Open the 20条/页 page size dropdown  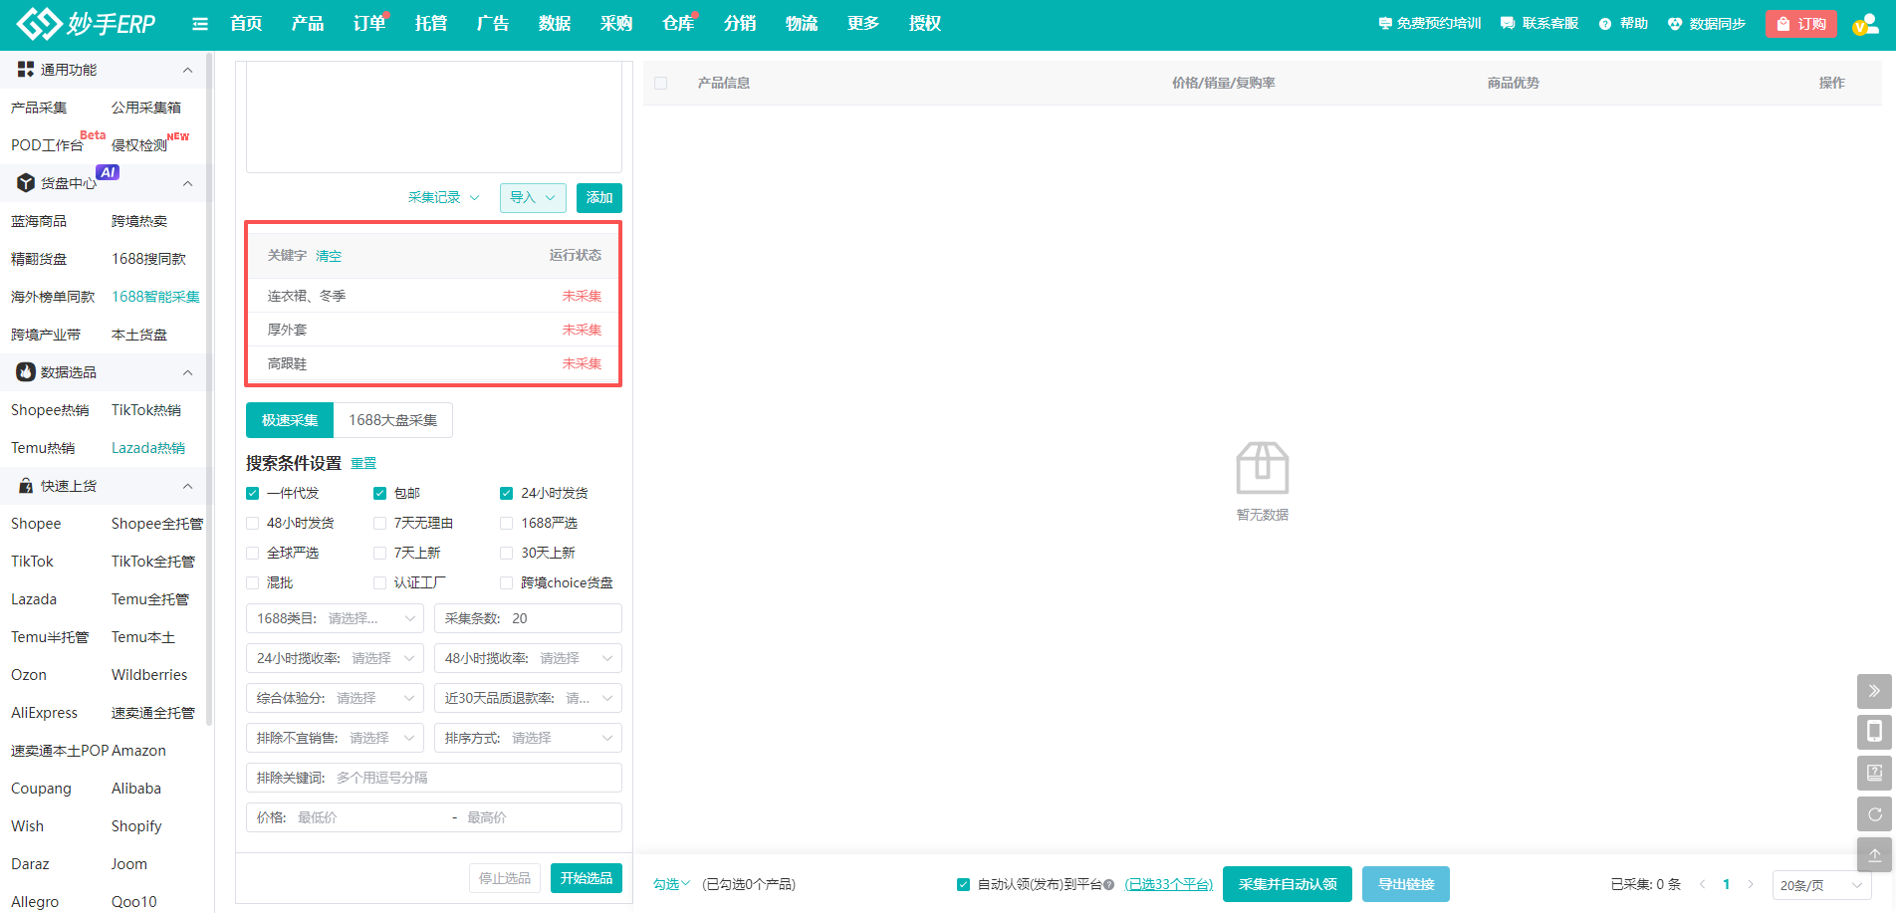[1819, 885]
